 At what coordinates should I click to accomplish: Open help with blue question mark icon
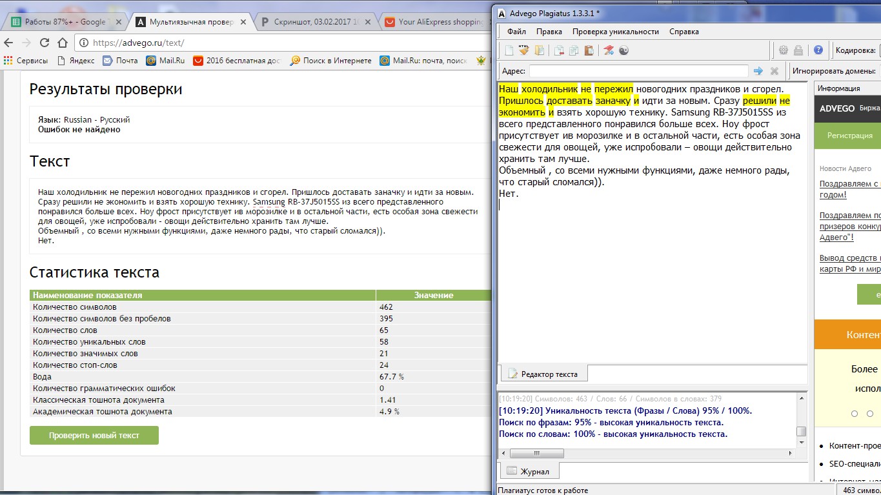coord(818,50)
